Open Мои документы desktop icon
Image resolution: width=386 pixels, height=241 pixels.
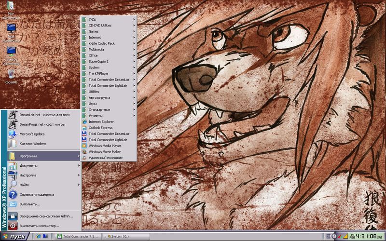coord(11,7)
